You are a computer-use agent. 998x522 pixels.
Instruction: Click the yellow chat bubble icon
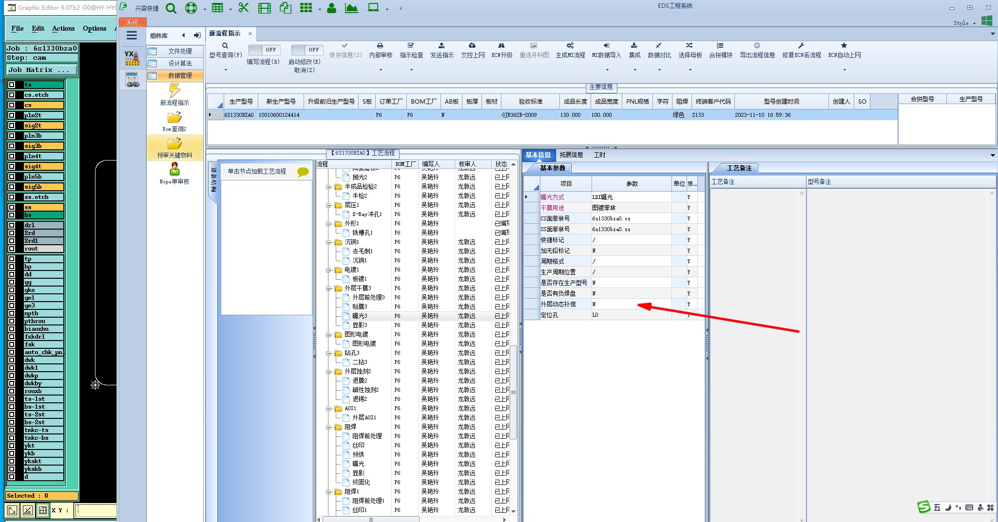click(303, 172)
